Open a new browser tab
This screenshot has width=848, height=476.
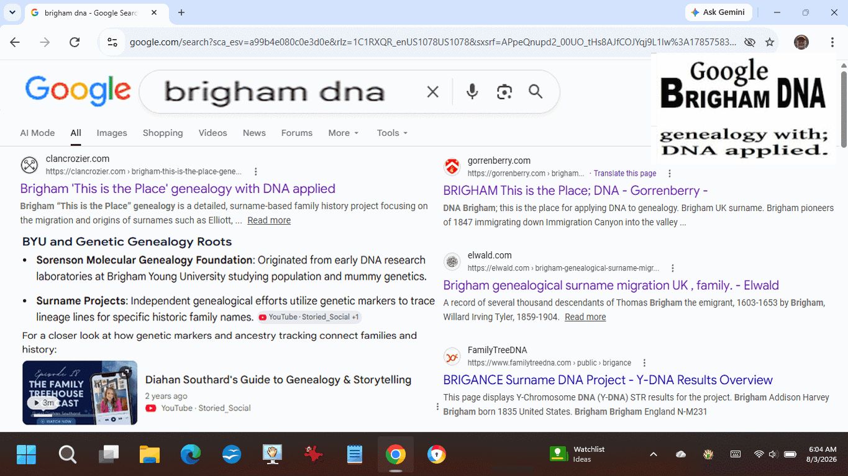[181, 12]
